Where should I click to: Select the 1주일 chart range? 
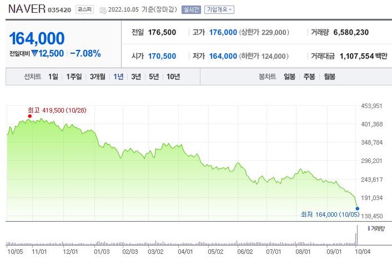(x=74, y=77)
